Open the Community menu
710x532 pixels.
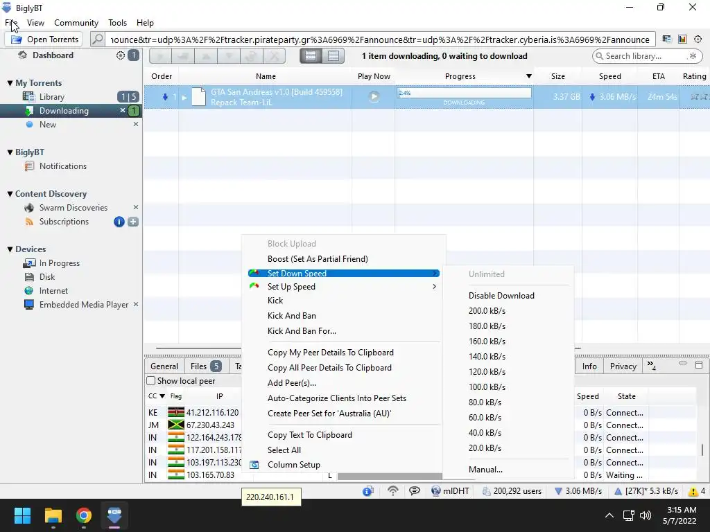(76, 23)
